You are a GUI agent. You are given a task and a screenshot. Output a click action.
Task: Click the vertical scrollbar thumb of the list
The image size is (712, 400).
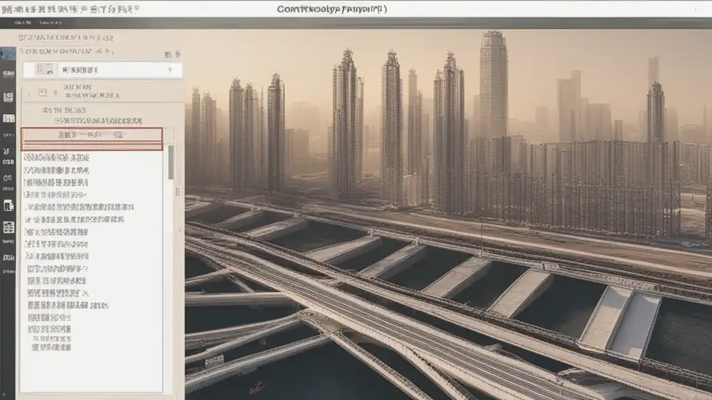click(171, 162)
